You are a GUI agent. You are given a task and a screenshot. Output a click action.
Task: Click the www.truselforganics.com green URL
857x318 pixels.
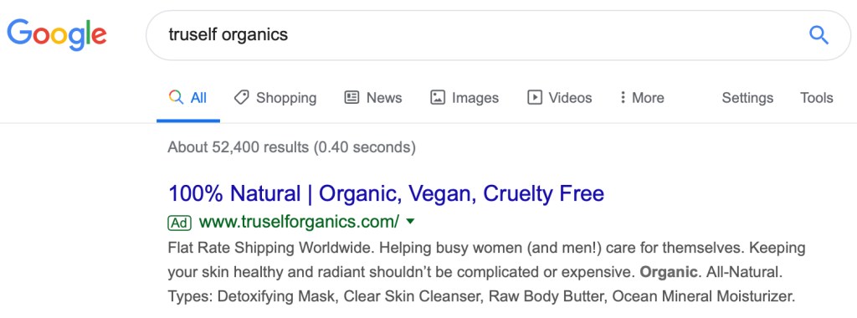(299, 222)
